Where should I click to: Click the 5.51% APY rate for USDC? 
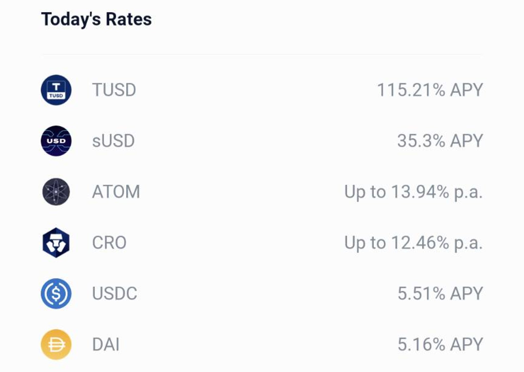(x=440, y=294)
